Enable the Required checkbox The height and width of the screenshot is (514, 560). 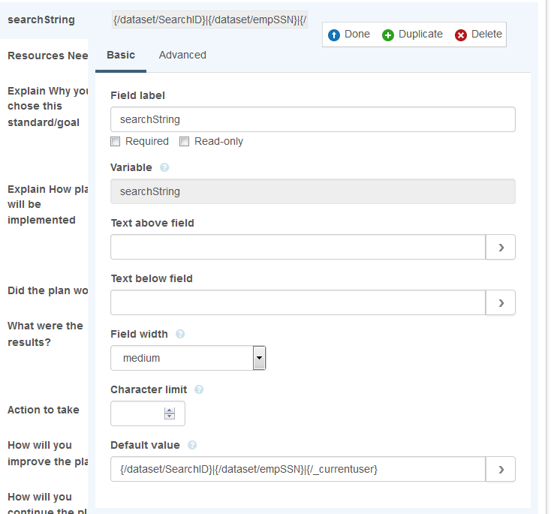click(116, 141)
